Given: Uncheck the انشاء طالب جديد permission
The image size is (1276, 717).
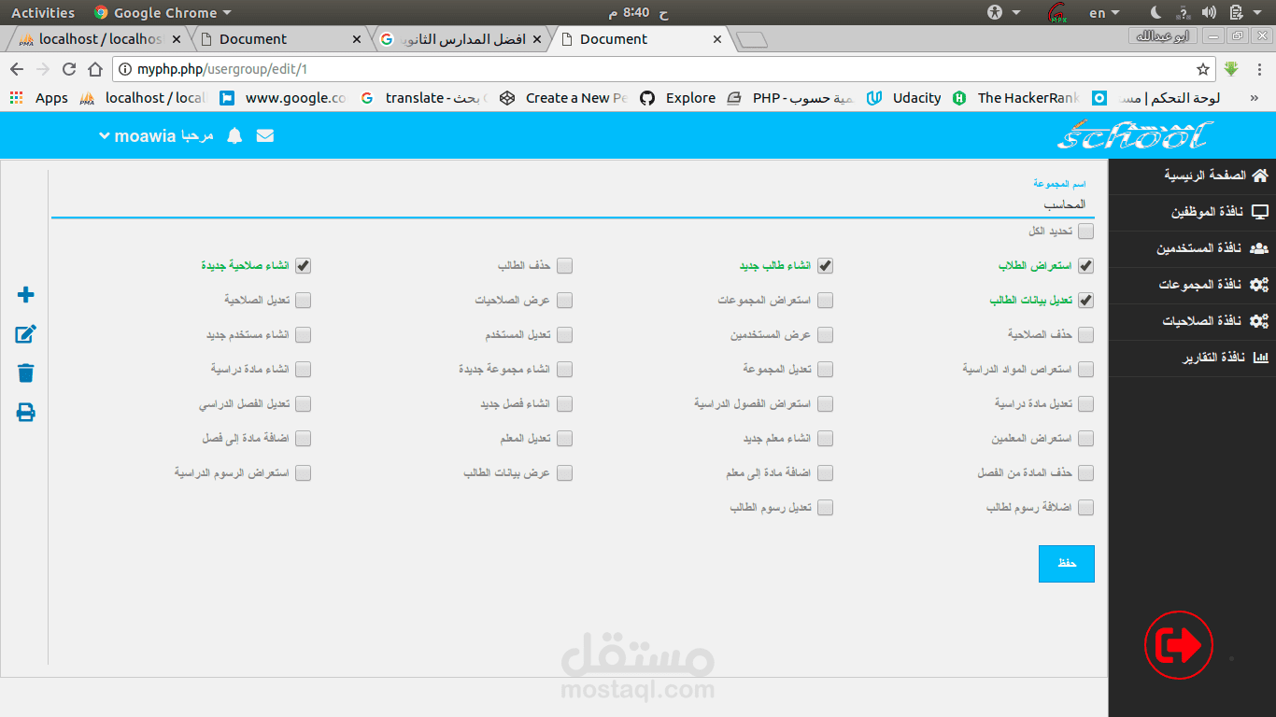Looking at the screenshot, I should (x=825, y=265).
